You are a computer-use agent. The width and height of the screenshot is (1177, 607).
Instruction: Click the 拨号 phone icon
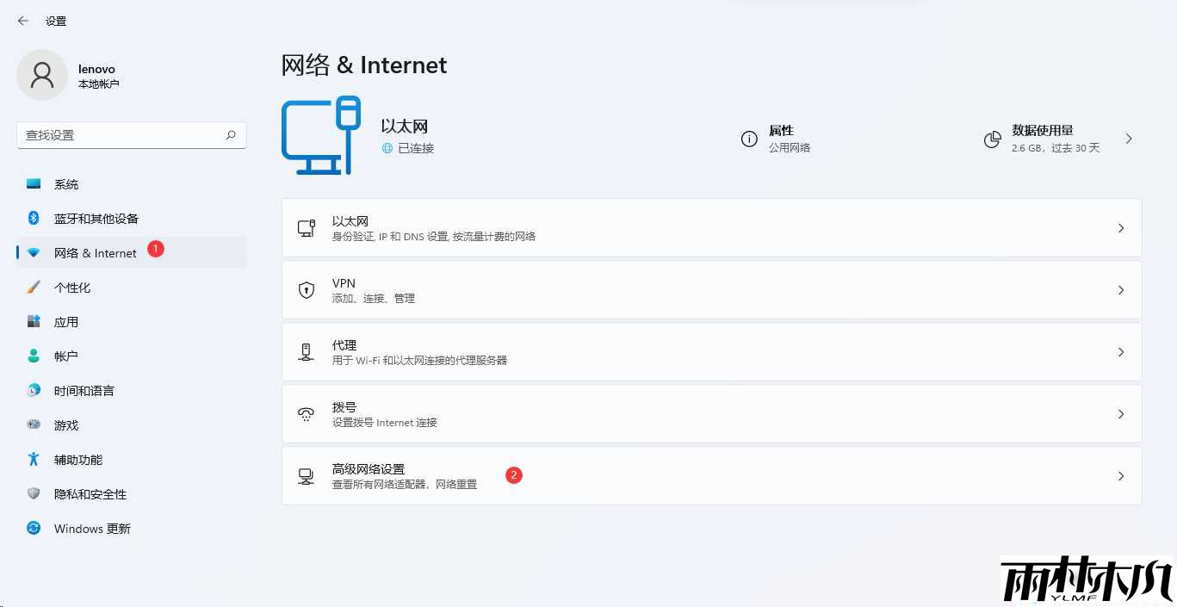click(x=307, y=413)
